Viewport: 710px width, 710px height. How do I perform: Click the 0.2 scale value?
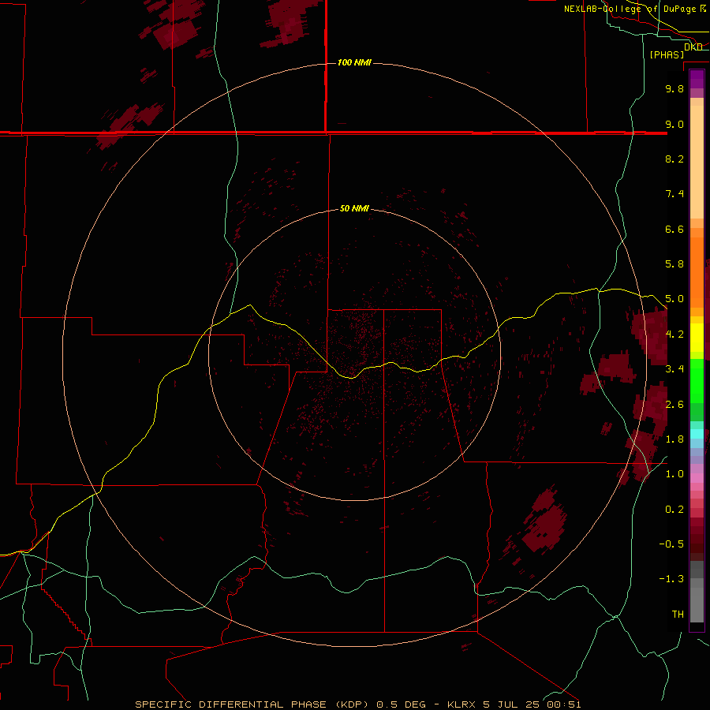(674, 510)
